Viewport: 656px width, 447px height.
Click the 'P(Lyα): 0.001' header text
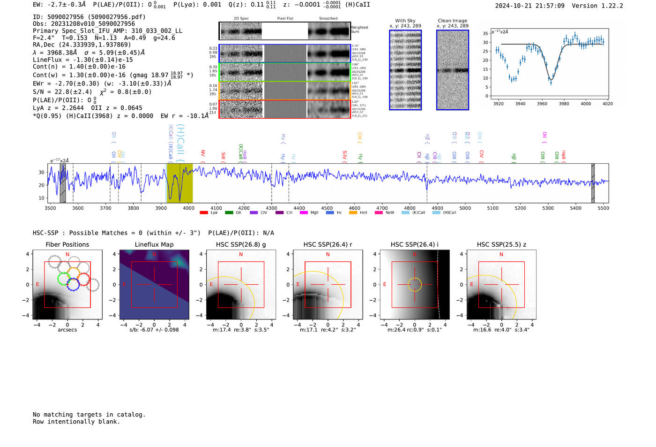(x=197, y=5)
